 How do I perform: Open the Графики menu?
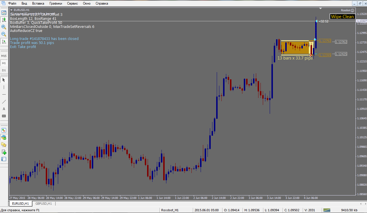coord(56,3)
